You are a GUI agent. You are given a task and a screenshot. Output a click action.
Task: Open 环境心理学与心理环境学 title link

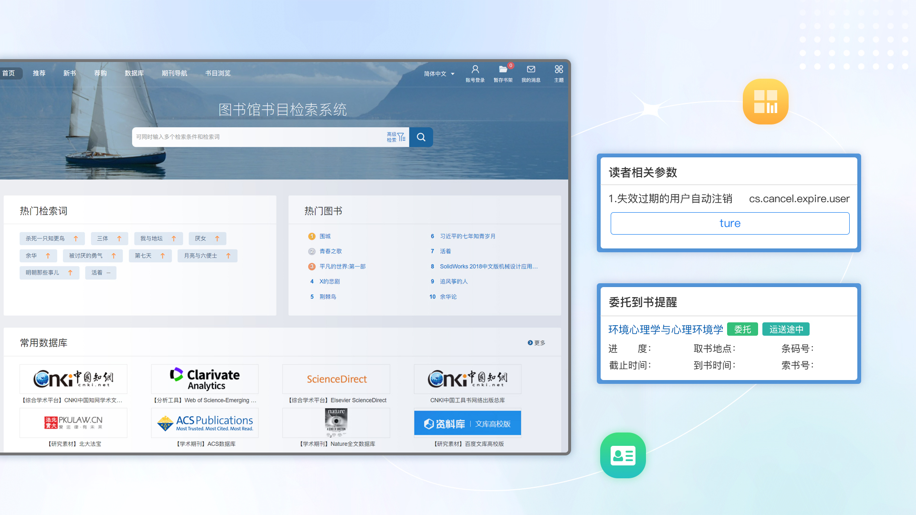point(666,330)
